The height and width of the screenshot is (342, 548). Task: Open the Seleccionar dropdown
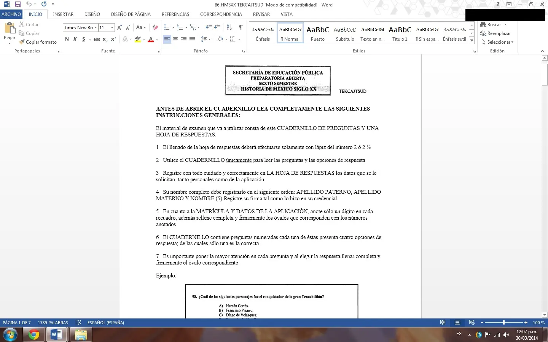497,42
